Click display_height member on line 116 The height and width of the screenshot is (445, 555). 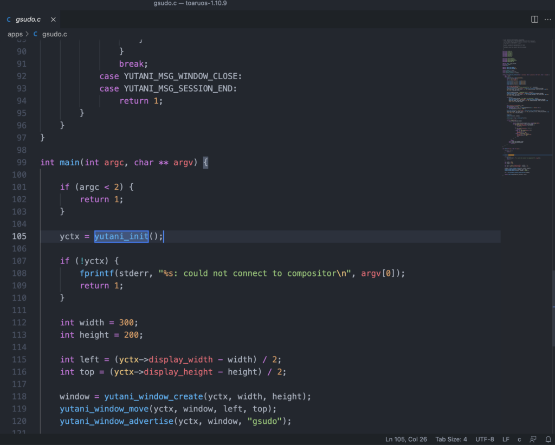point(178,372)
